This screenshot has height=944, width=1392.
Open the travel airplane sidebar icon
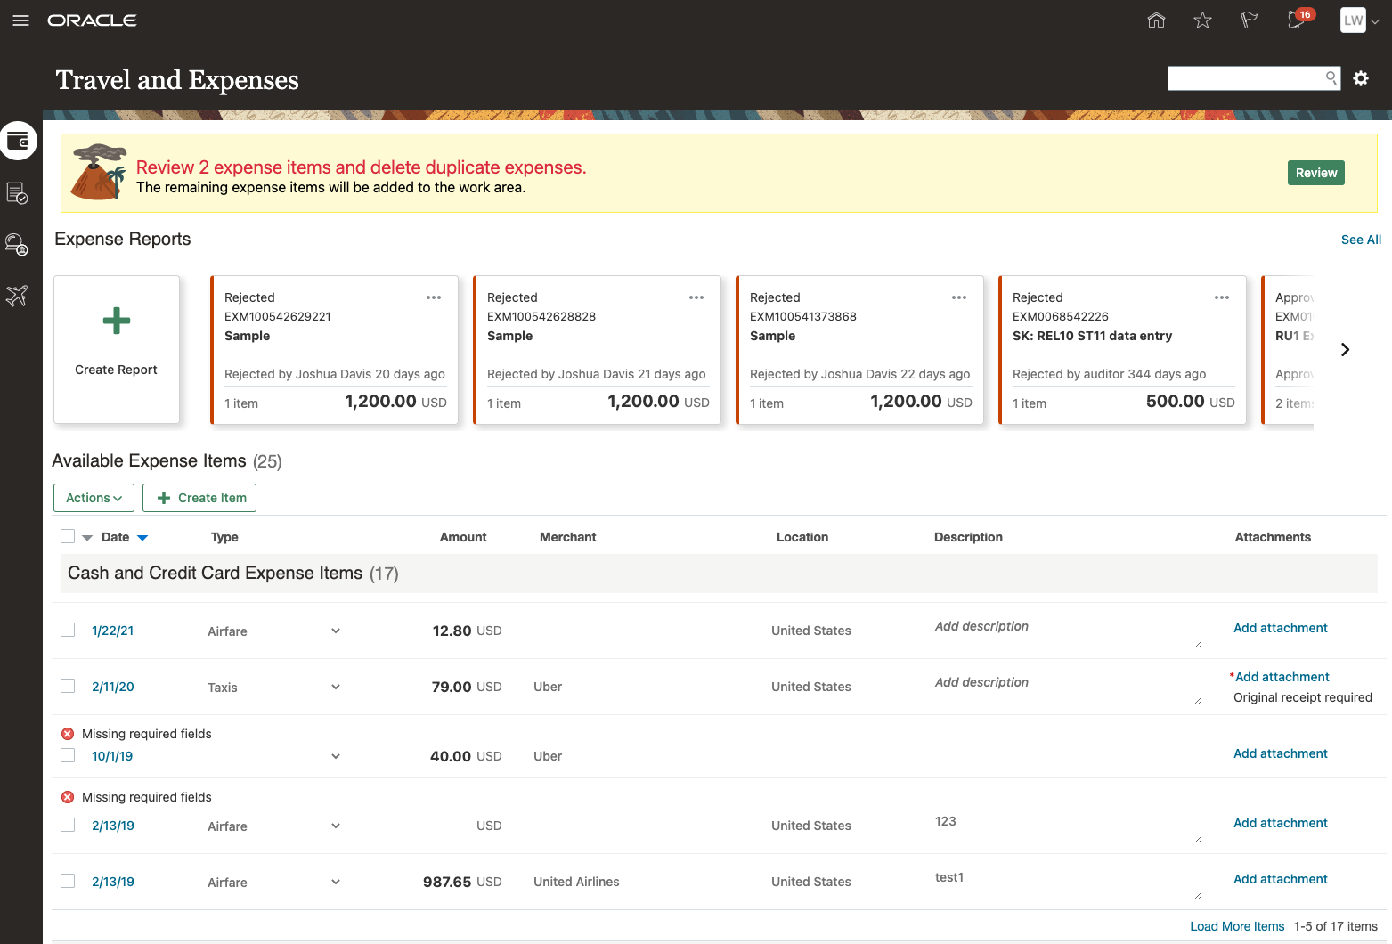coord(17,296)
